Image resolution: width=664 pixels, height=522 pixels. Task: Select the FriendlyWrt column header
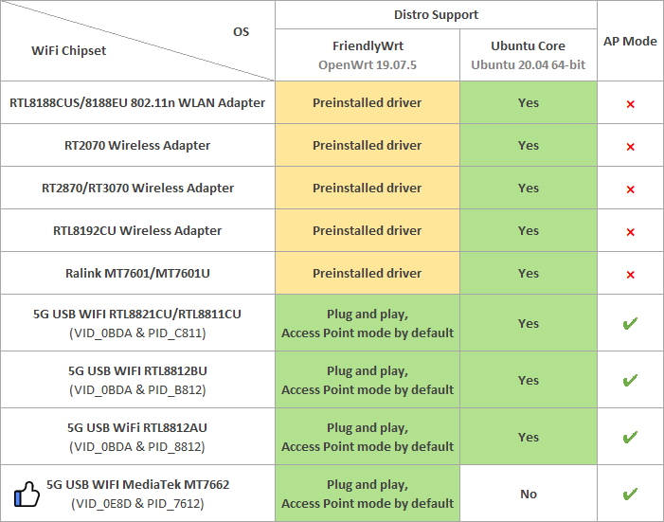(x=367, y=55)
